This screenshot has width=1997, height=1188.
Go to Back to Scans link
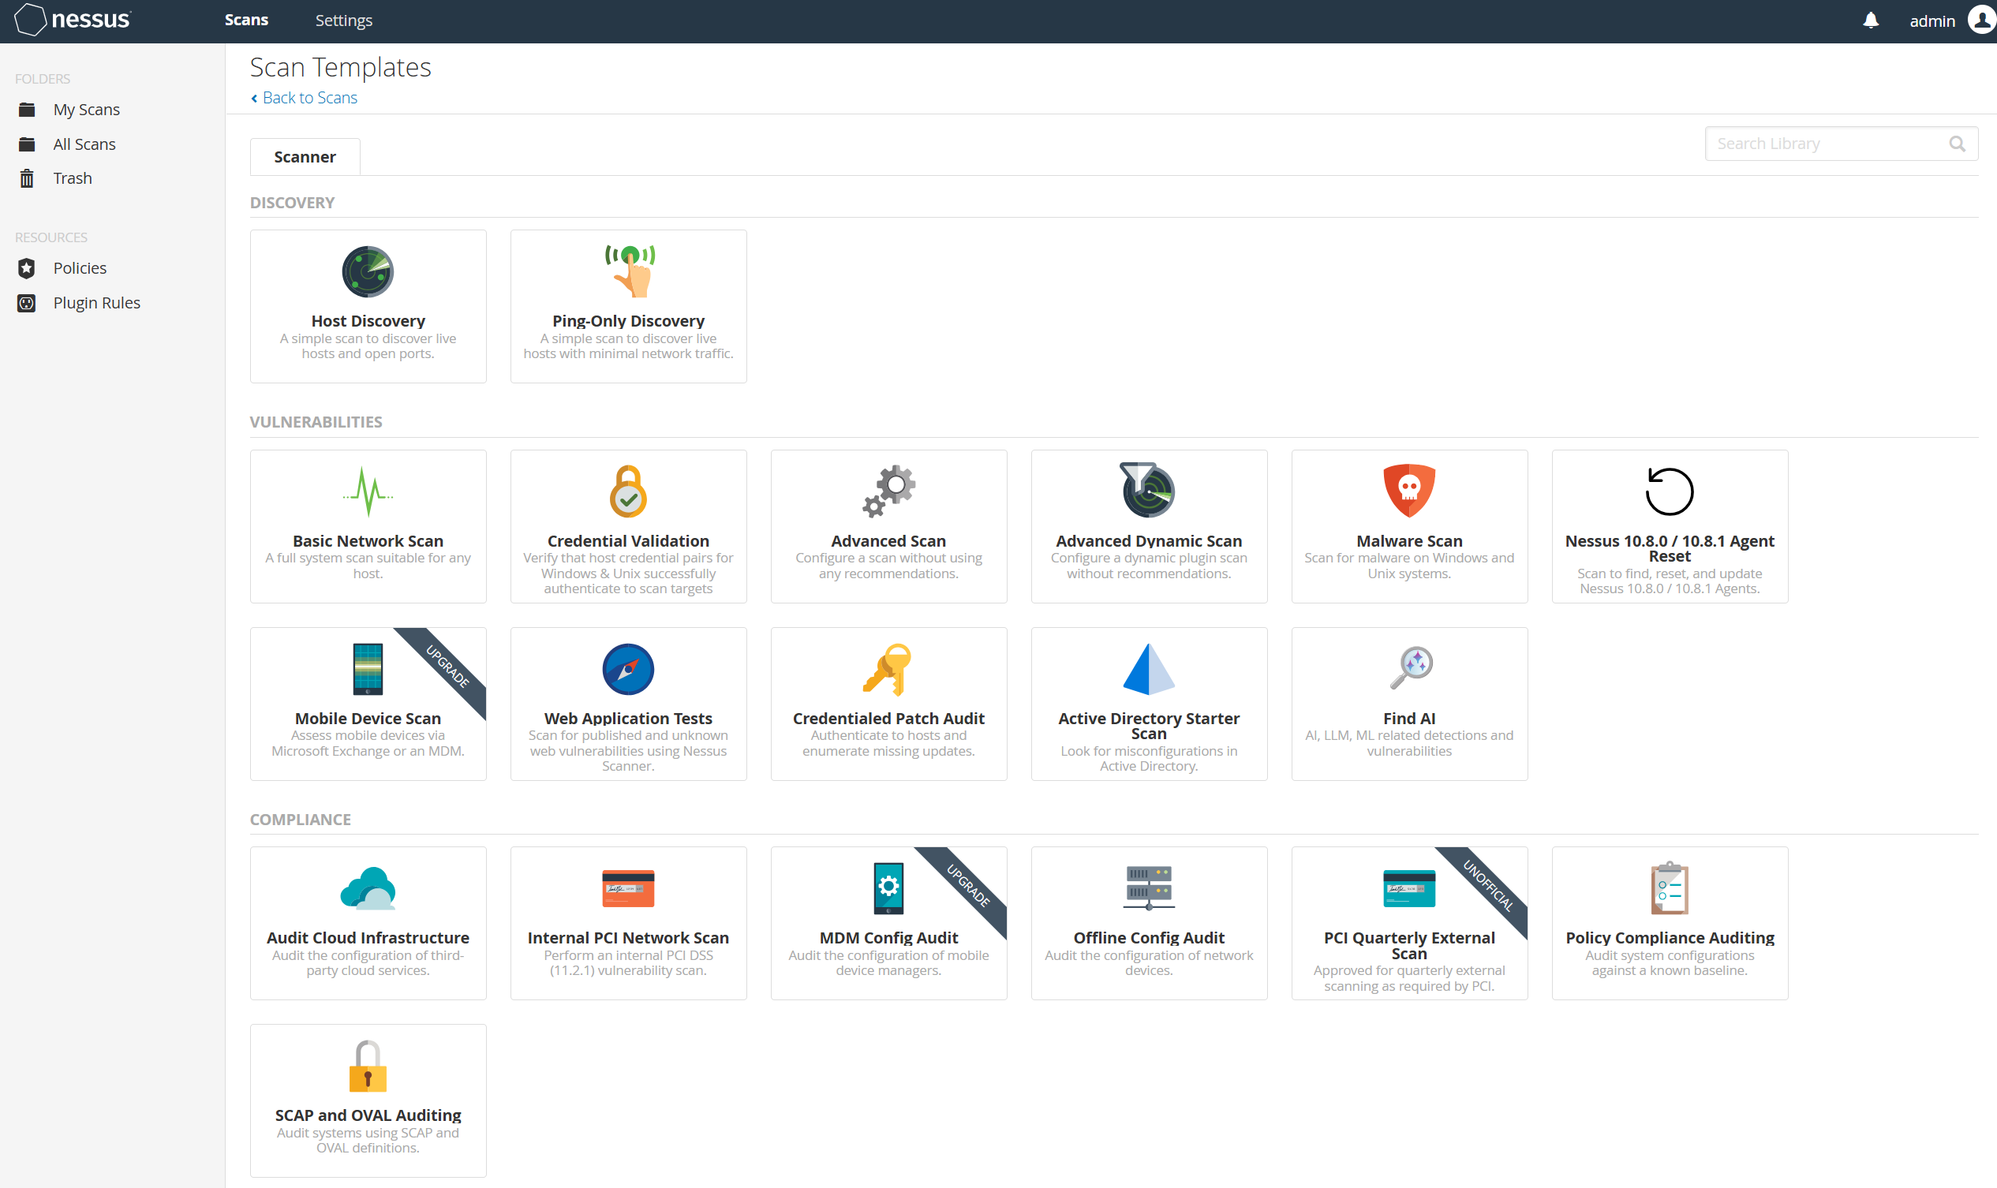(x=309, y=98)
